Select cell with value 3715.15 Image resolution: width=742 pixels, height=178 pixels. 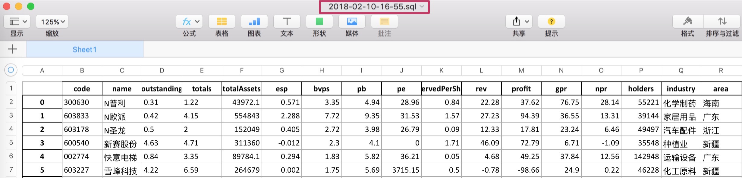(x=401, y=170)
